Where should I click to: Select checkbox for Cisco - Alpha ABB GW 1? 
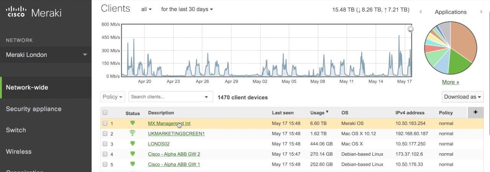[x=105, y=164]
